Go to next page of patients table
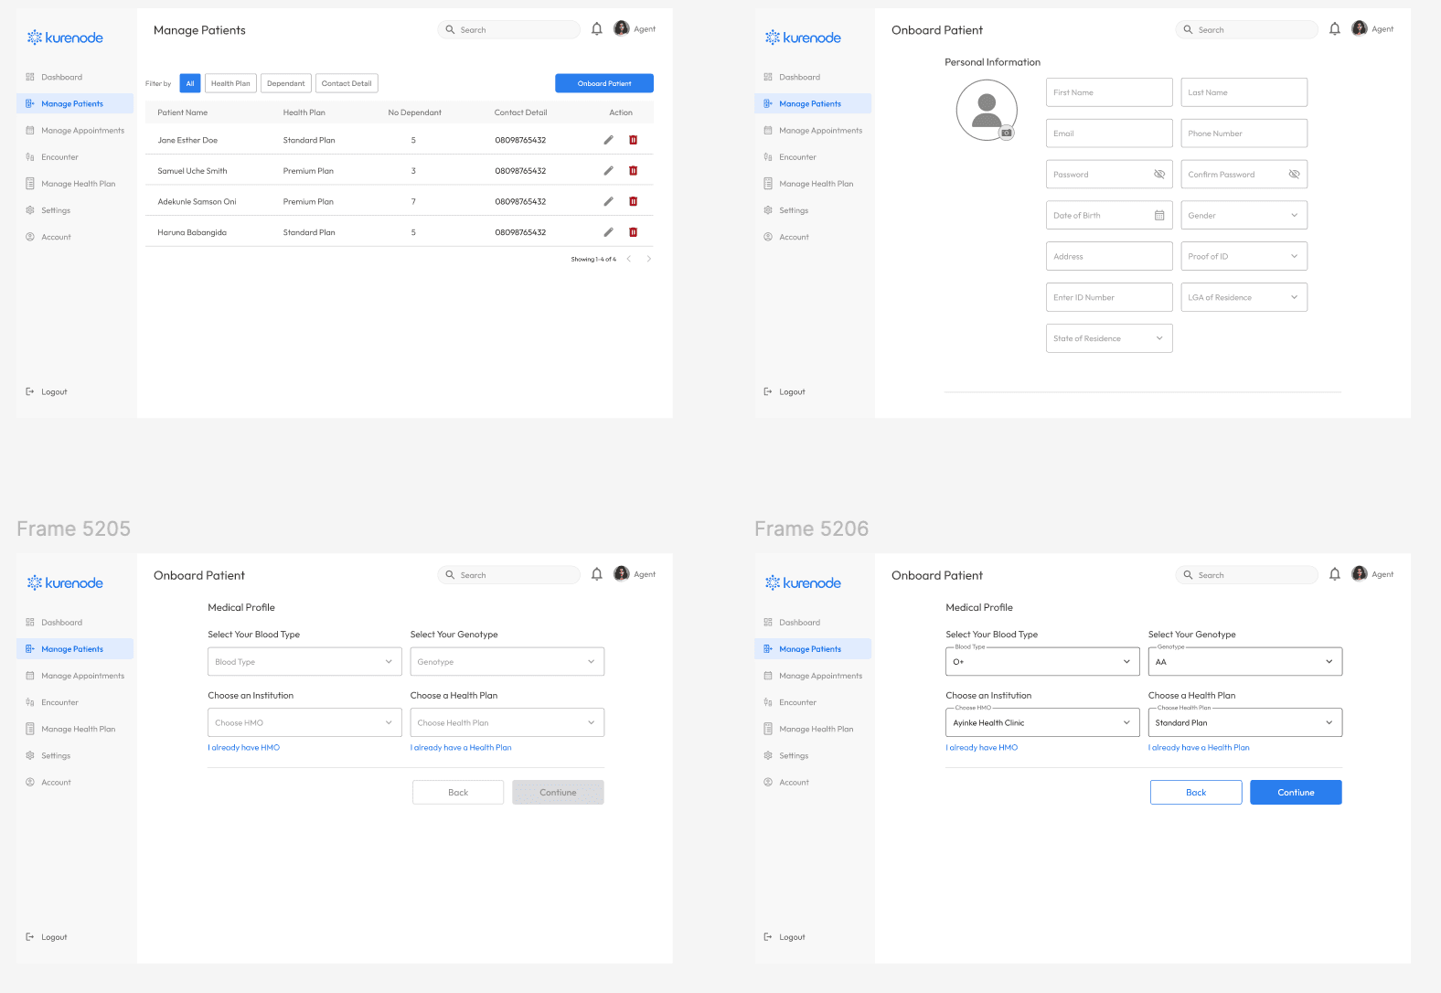The image size is (1441, 993). (x=649, y=259)
